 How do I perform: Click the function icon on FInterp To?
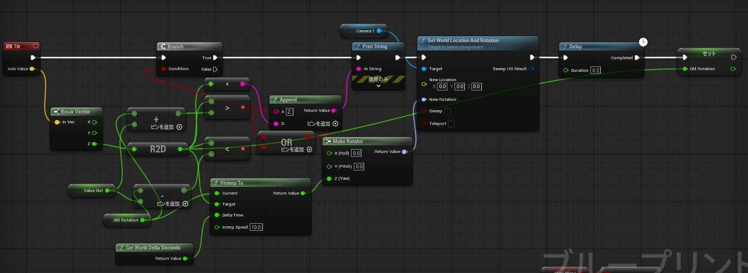[216, 183]
